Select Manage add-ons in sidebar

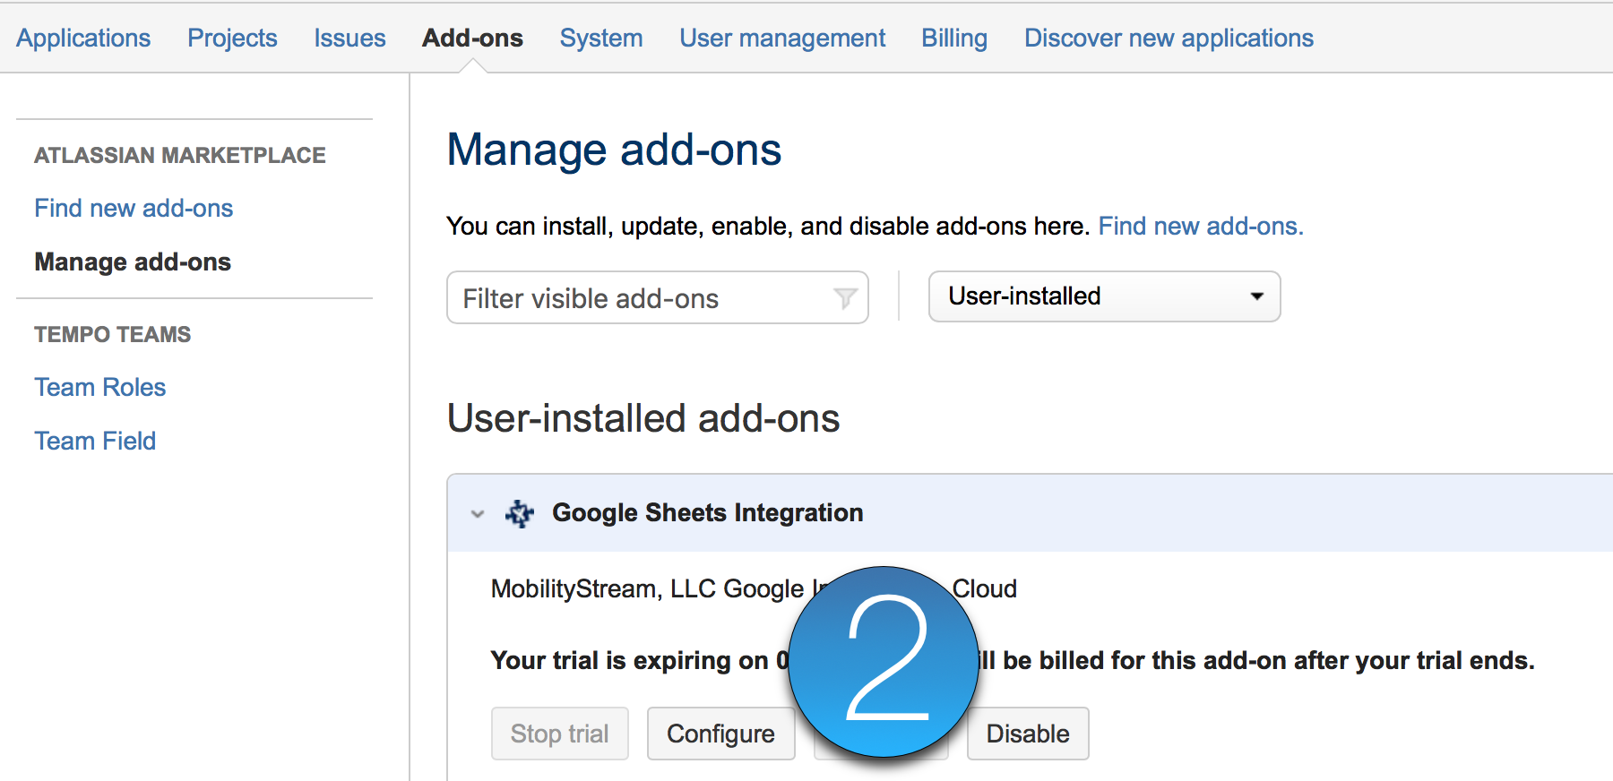(133, 262)
